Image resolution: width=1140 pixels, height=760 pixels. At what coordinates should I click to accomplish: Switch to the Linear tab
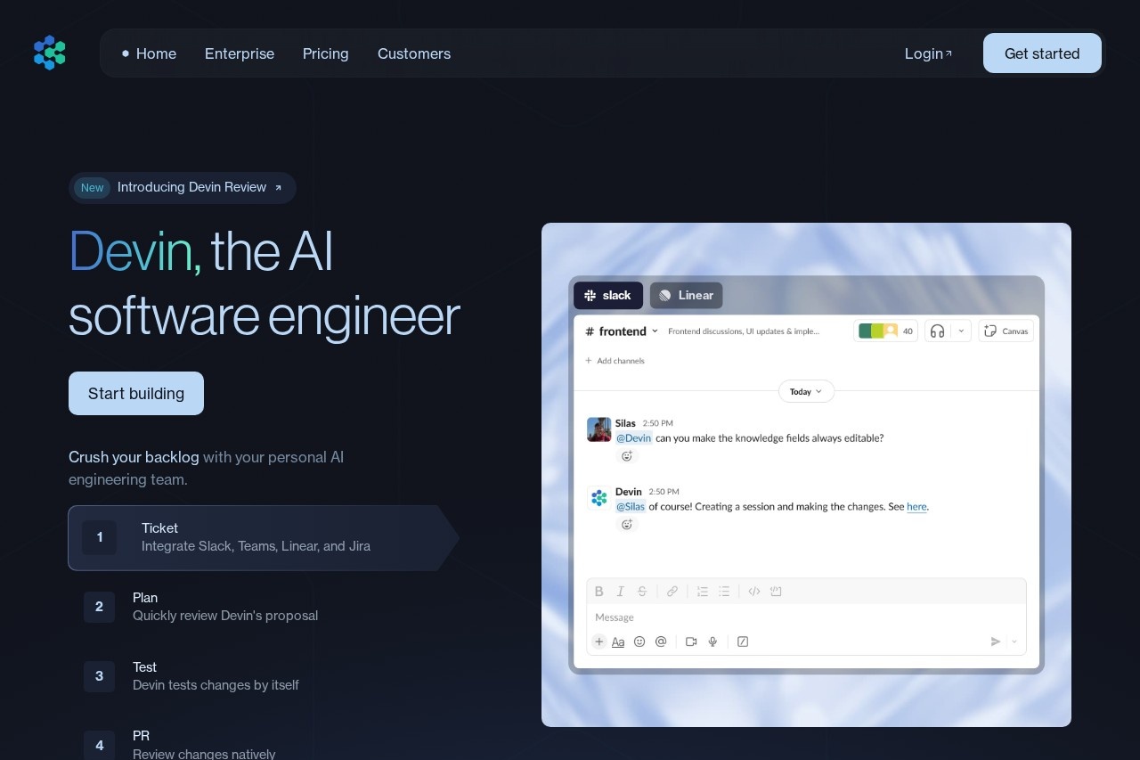[686, 295]
